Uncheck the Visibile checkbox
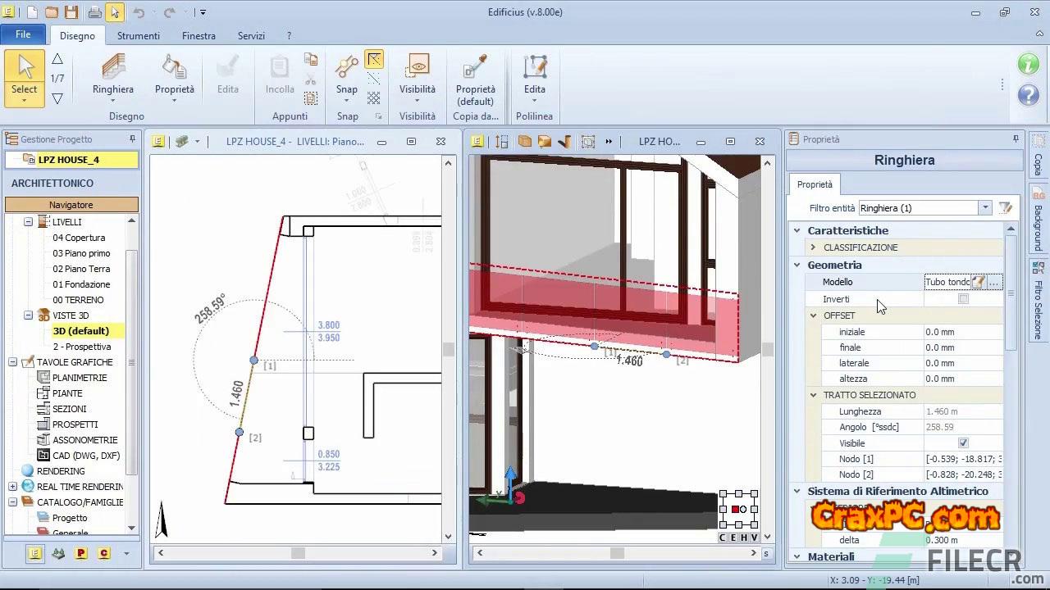Screen dimensions: 1050x590 tap(963, 443)
